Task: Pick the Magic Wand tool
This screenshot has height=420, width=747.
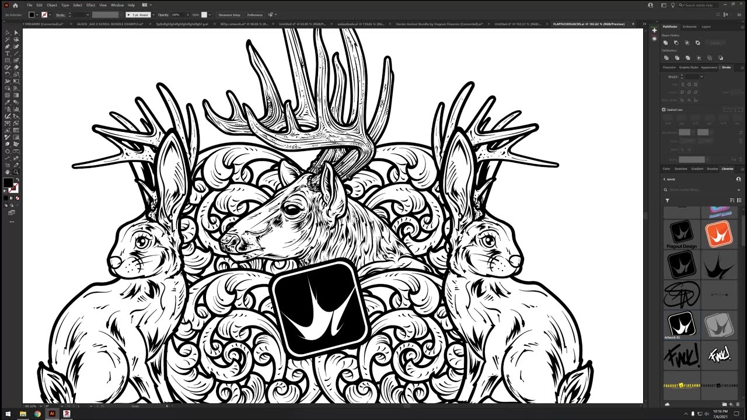Action: 7,40
